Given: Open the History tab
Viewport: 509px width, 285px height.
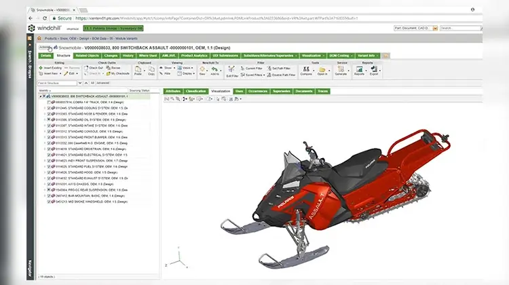Looking at the screenshot, I should (x=128, y=56).
